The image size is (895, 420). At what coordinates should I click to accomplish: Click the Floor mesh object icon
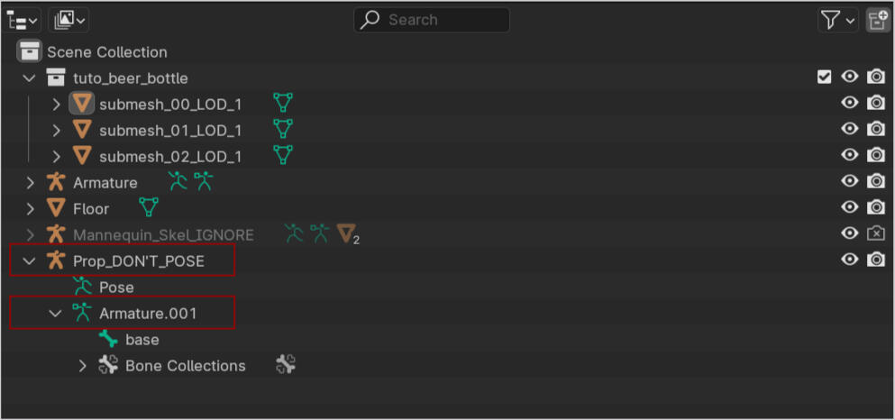(x=56, y=208)
